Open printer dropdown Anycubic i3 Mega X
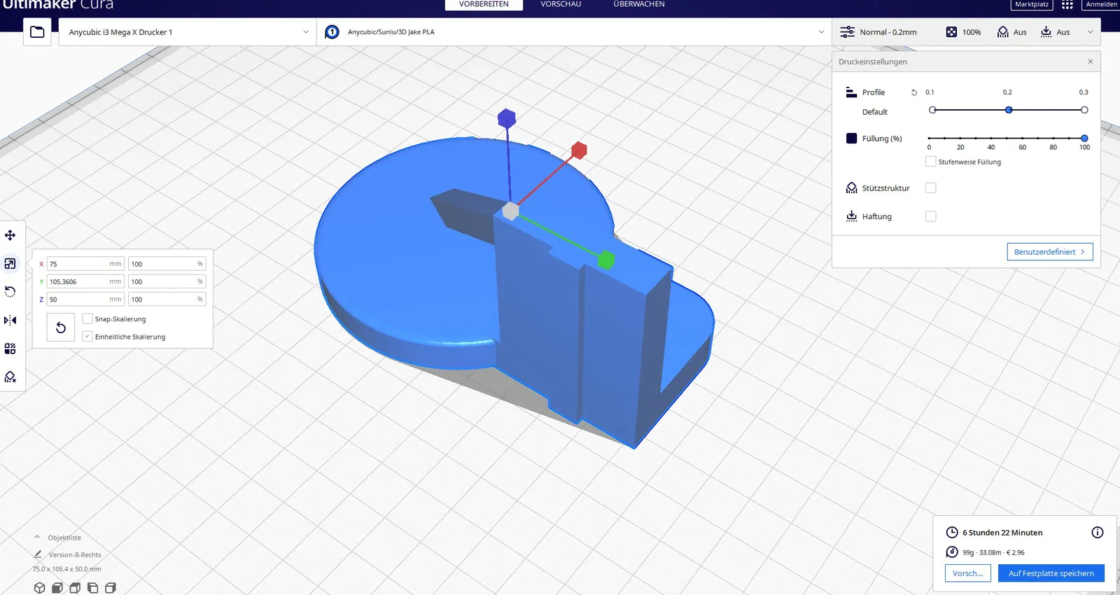1120x595 pixels. (188, 32)
